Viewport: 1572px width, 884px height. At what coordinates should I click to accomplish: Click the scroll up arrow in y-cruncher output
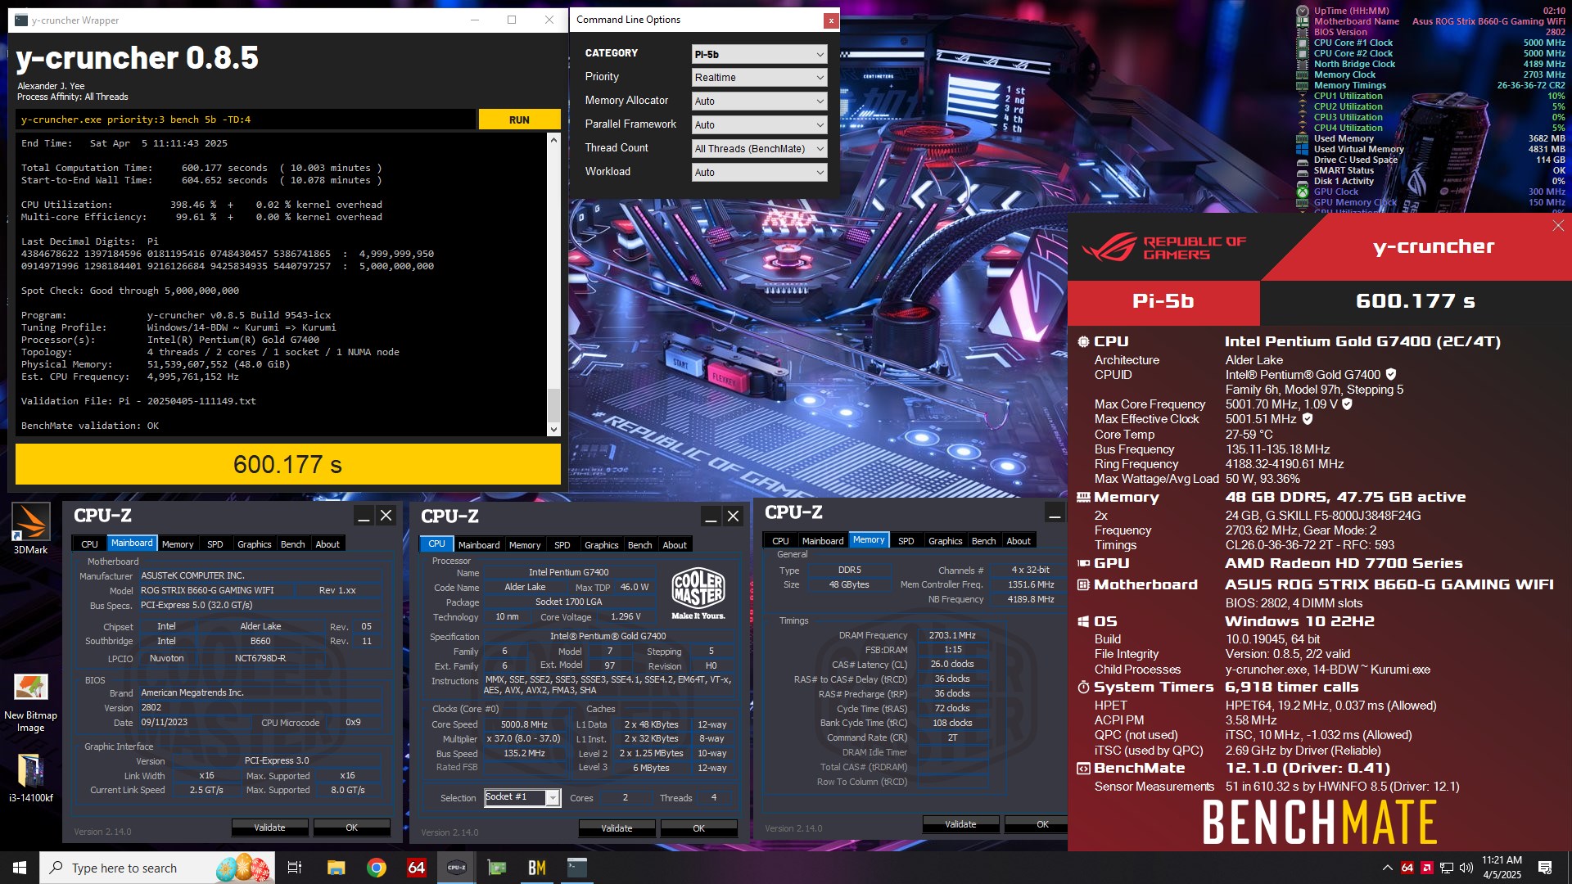point(553,140)
